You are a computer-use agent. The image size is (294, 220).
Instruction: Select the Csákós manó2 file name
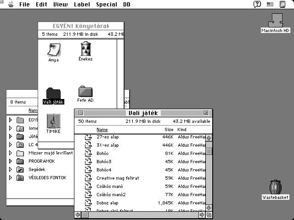(111, 195)
